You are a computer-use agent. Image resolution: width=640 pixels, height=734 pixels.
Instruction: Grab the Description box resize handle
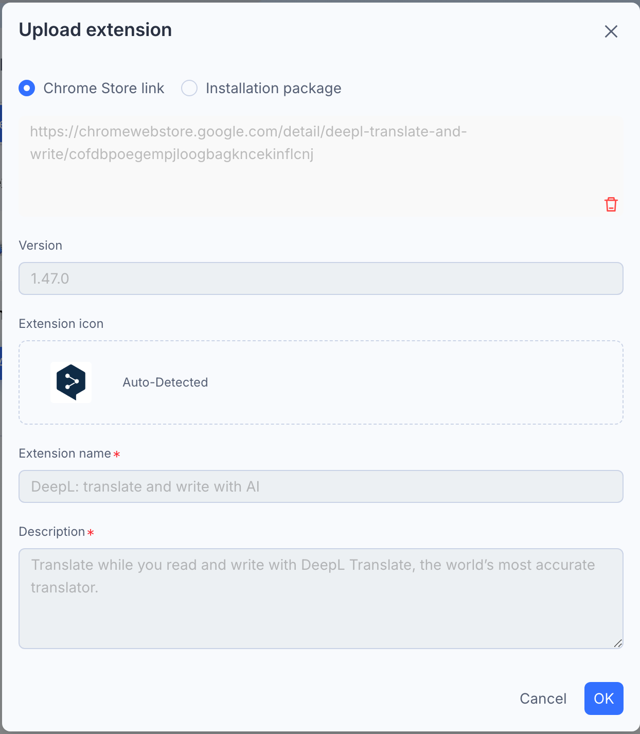618,643
